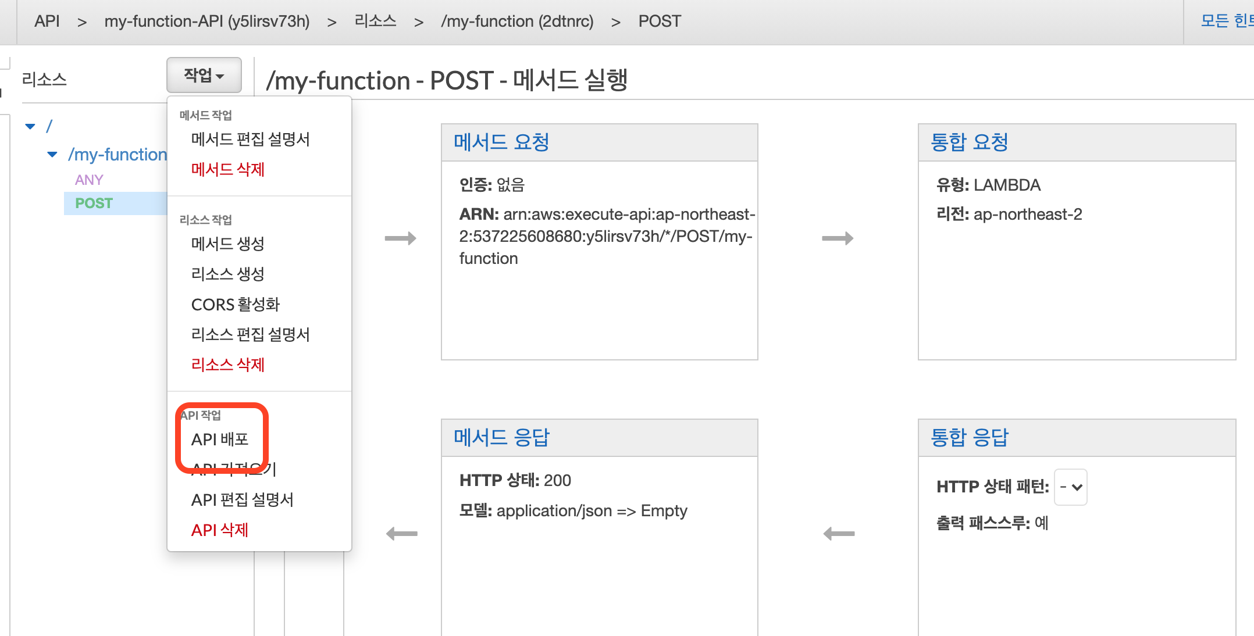The width and height of the screenshot is (1254, 636).
Task: Collapse the root / resource tree node
Action: tap(31, 126)
